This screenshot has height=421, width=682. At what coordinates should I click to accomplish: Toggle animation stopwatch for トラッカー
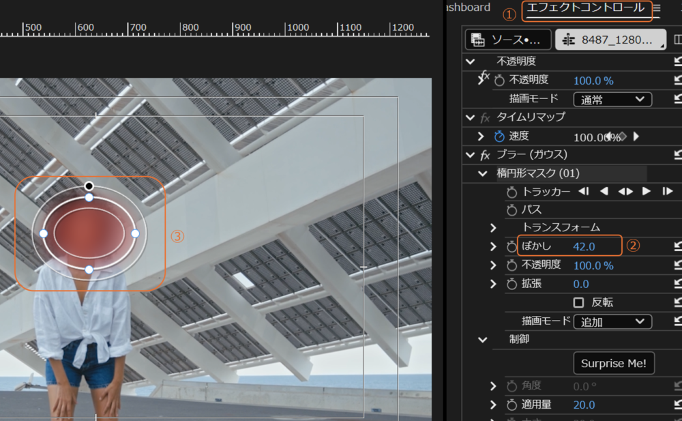pos(512,192)
